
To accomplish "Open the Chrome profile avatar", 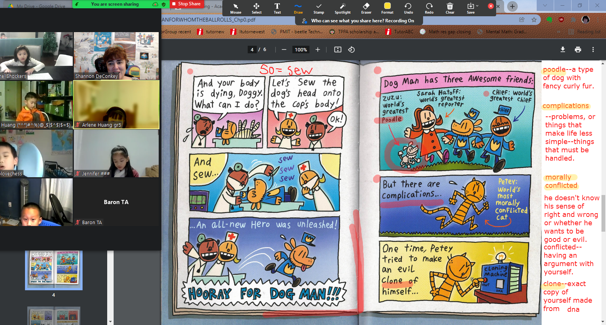I will (x=586, y=20).
